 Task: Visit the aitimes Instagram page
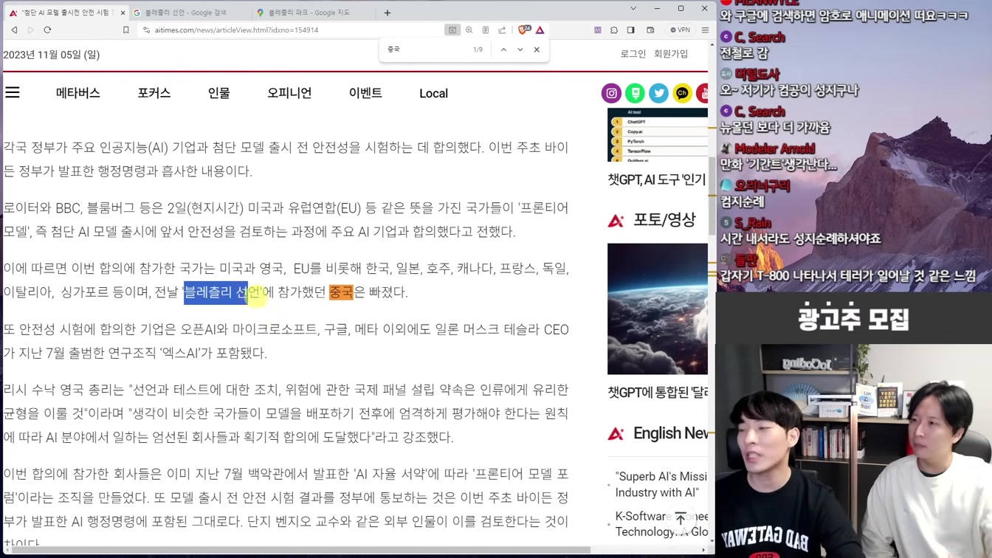pos(611,93)
